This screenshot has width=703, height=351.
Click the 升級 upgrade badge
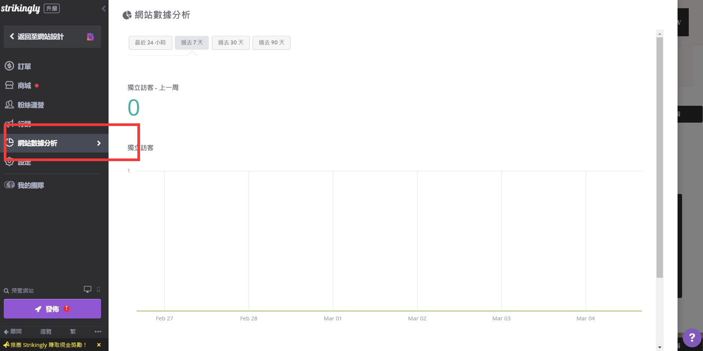pyautogui.click(x=52, y=8)
